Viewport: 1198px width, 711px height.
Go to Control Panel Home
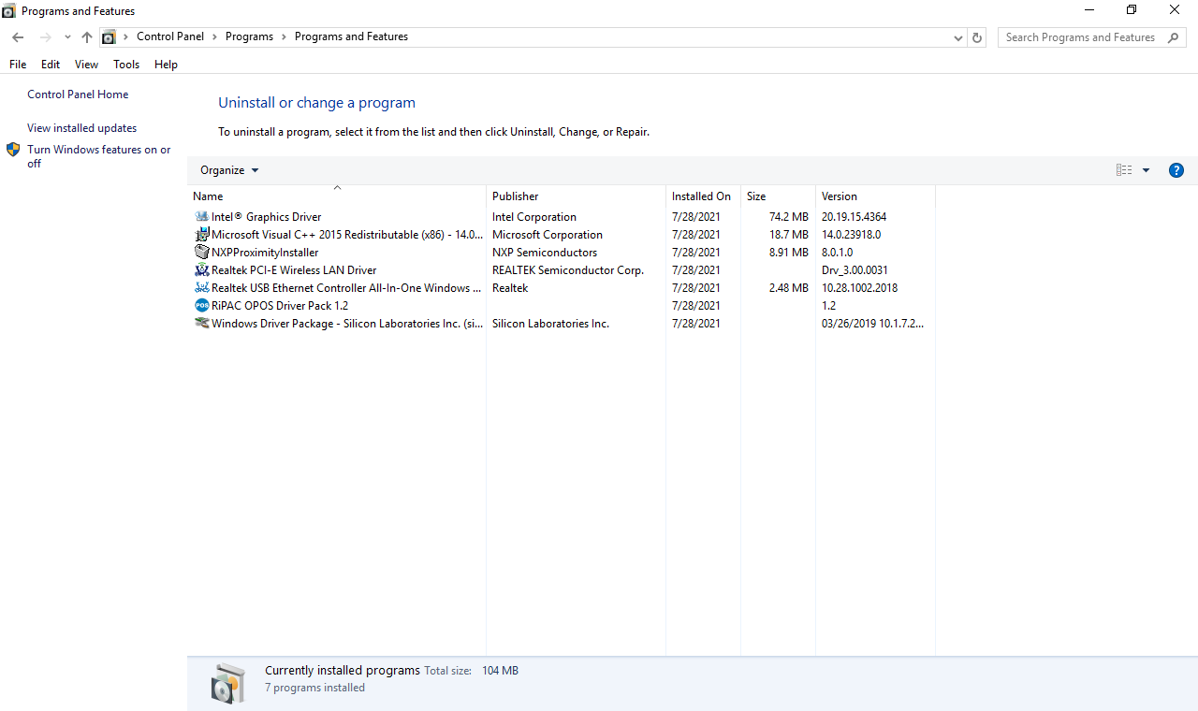coord(78,94)
